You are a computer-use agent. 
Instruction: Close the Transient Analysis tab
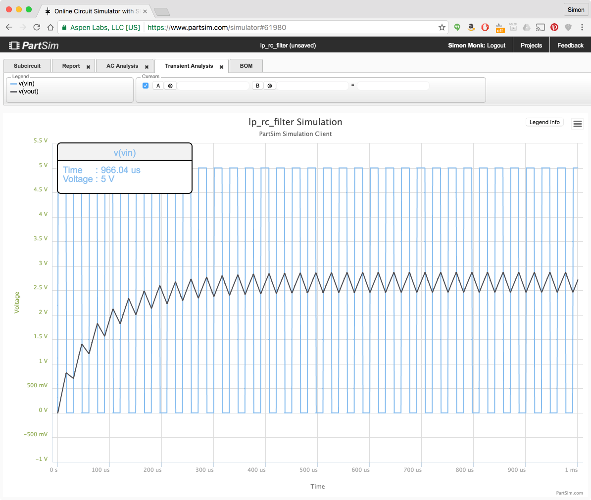point(221,67)
